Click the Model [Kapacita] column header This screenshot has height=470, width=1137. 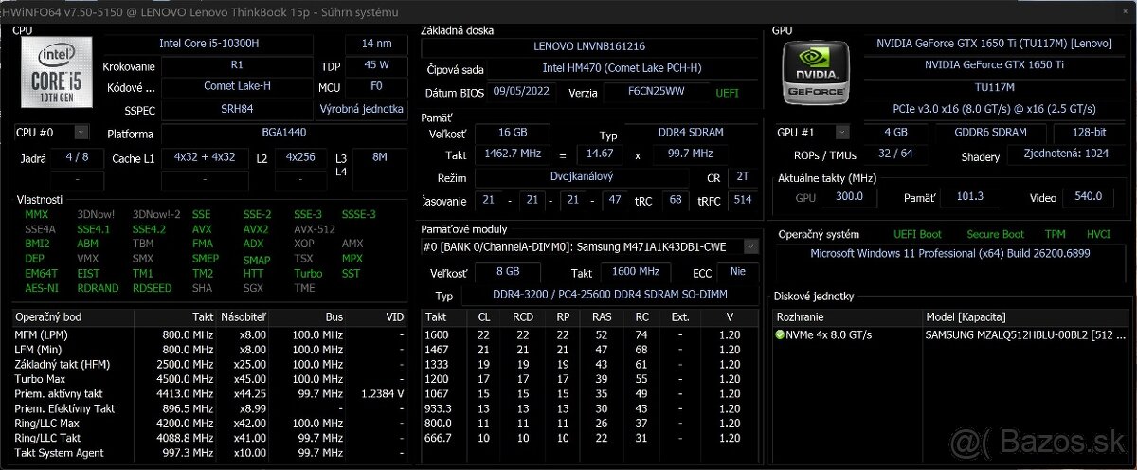point(965,316)
